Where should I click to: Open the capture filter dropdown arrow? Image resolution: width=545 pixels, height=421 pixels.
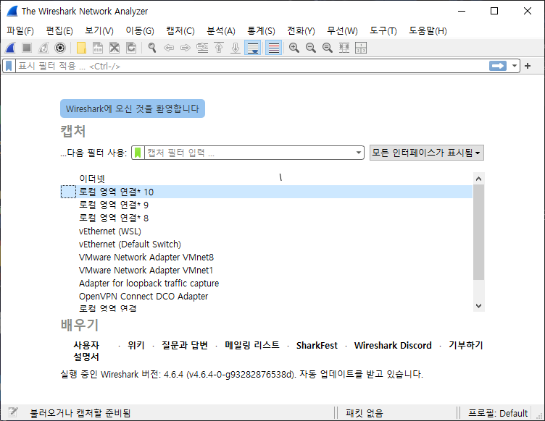359,153
